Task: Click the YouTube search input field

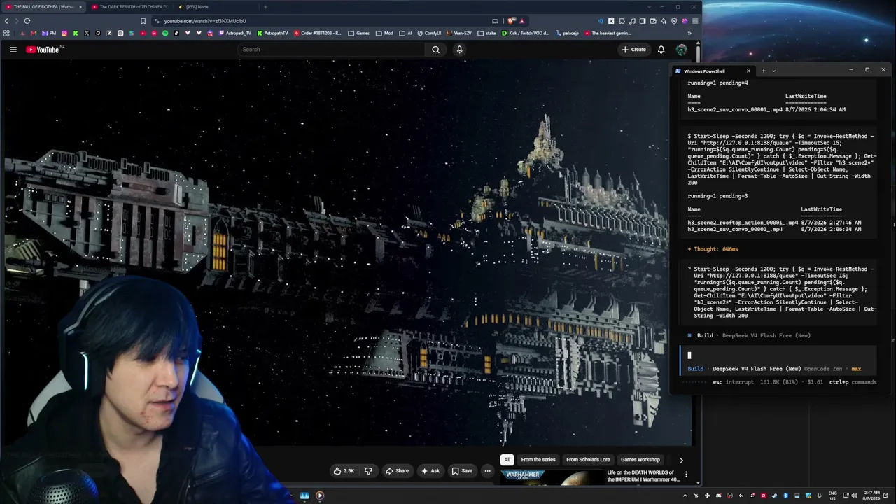Action: [331, 50]
